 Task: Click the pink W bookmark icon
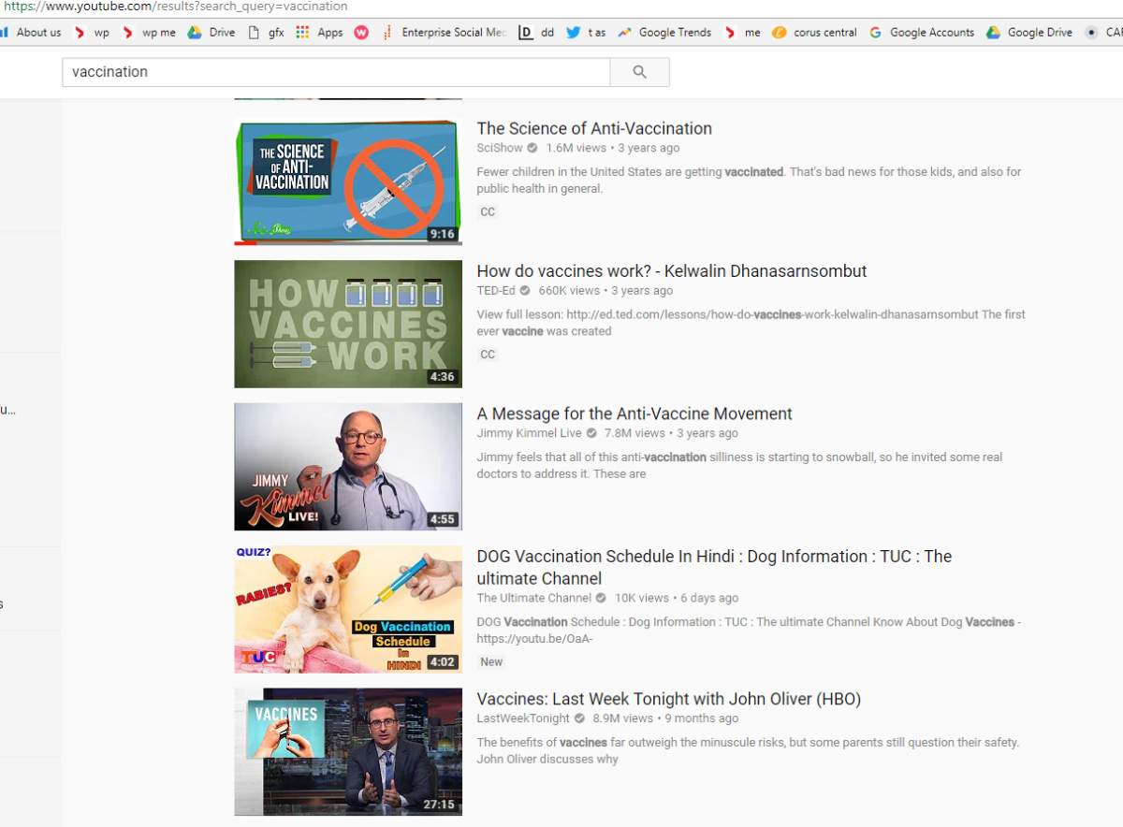(361, 32)
